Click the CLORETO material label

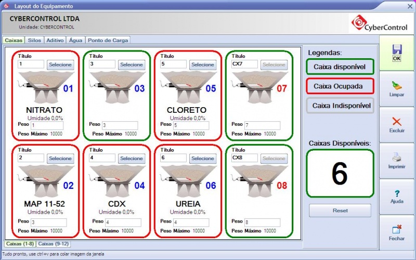coord(187,110)
